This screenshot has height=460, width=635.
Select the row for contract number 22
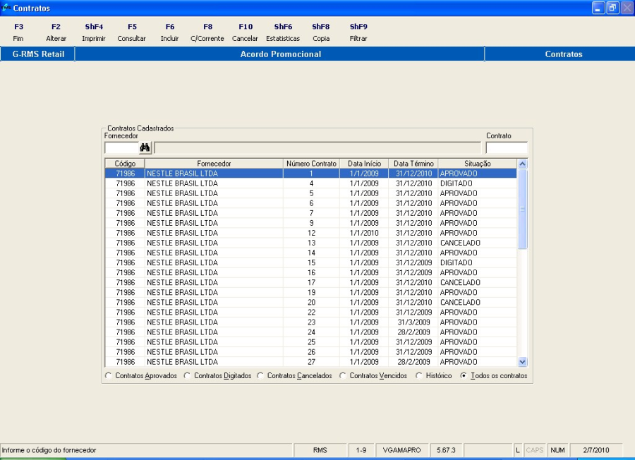pos(311,313)
